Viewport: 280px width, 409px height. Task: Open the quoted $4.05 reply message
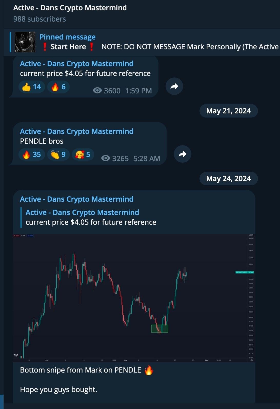pos(91,217)
